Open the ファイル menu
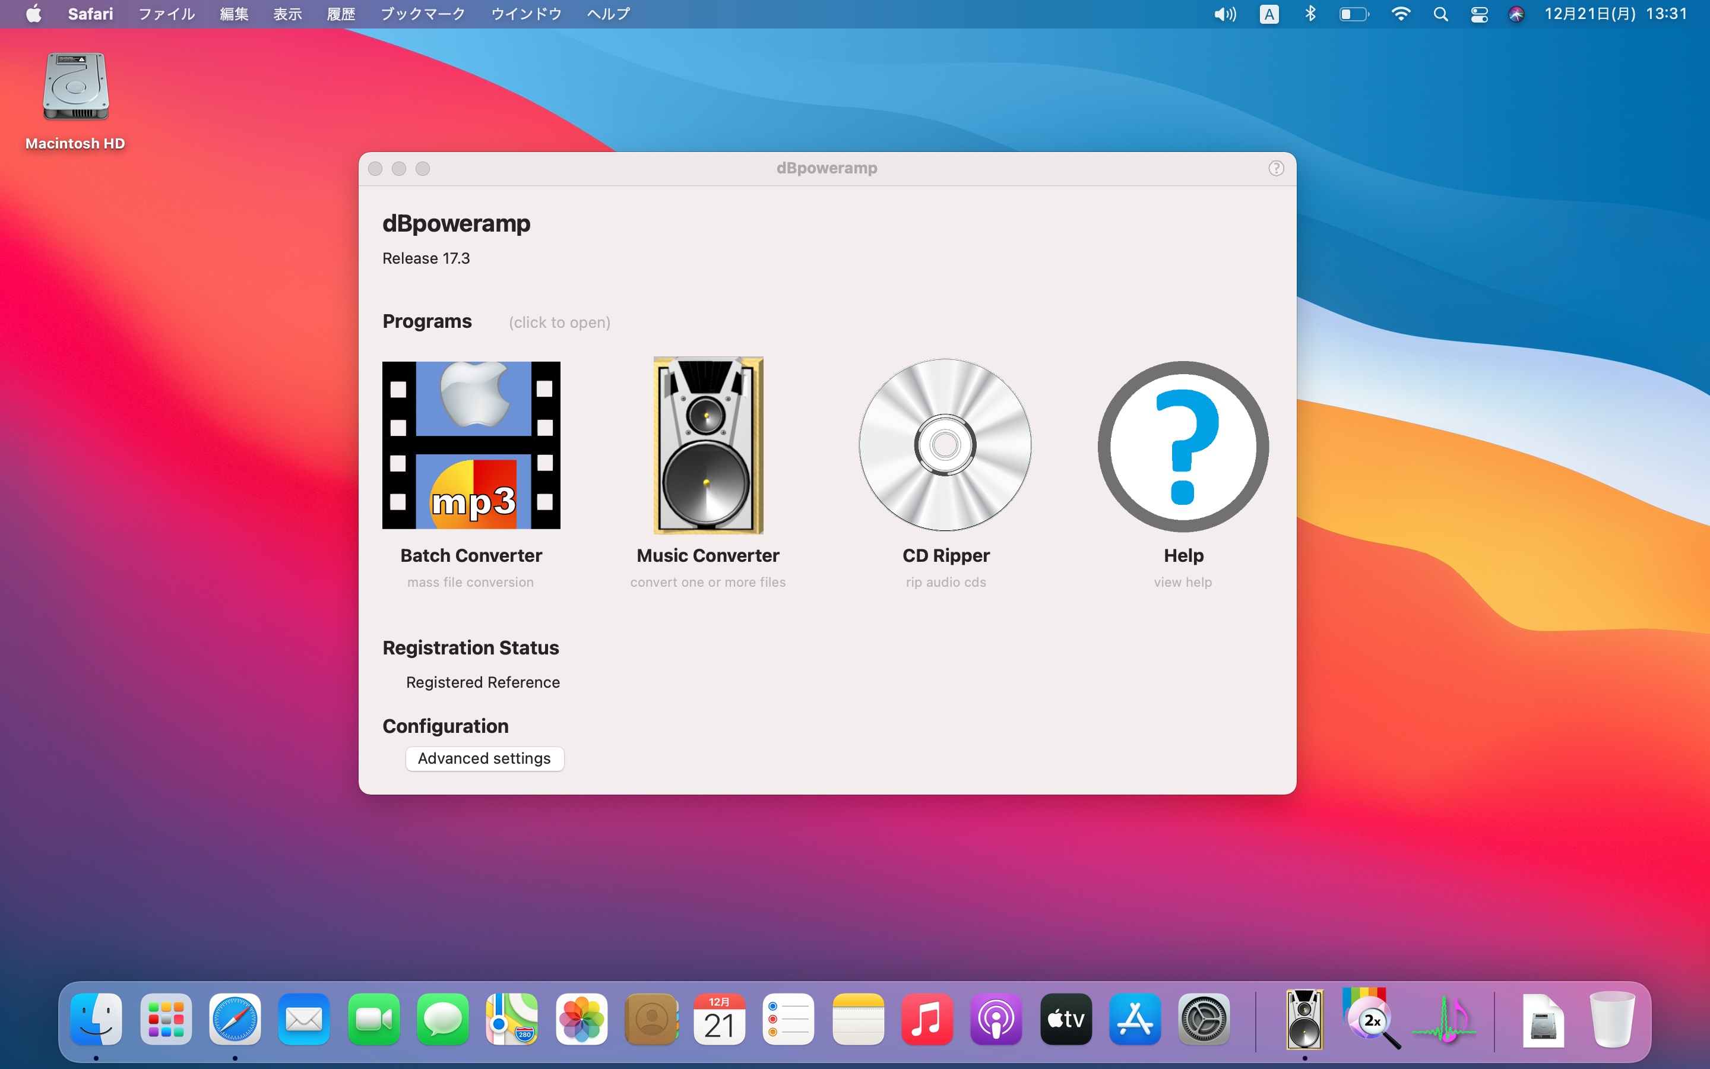 pyautogui.click(x=166, y=14)
